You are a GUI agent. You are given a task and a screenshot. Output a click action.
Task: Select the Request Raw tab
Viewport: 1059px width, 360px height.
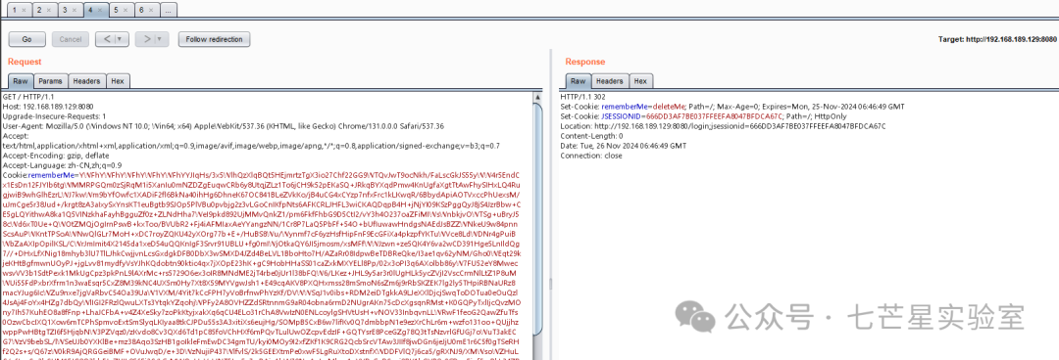tap(21, 81)
